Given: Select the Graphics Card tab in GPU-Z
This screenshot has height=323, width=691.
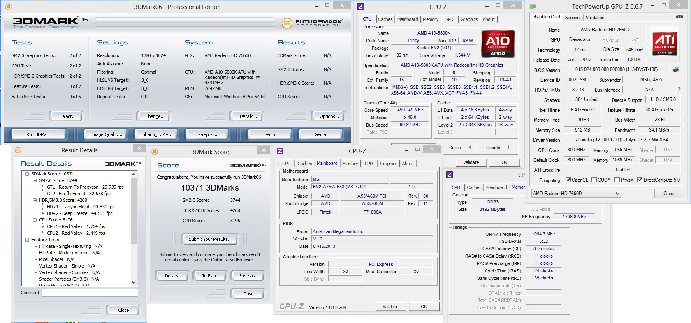Looking at the screenshot, I should 546,17.
